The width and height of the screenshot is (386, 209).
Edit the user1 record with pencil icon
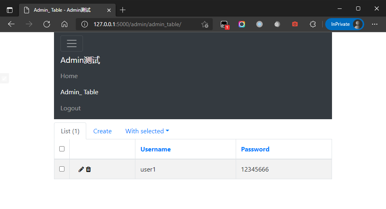(x=81, y=170)
